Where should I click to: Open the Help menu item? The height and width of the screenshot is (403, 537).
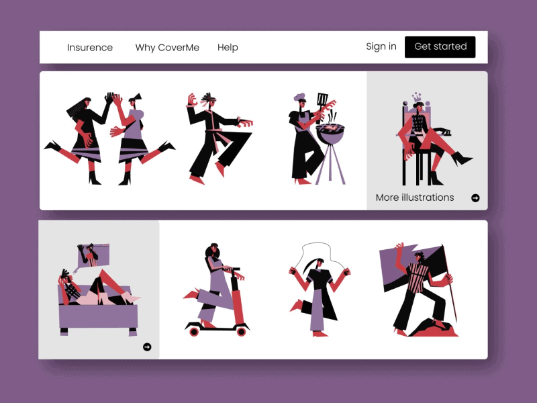pos(228,47)
